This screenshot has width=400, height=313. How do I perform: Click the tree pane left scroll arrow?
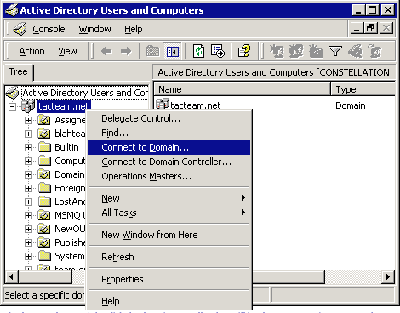click(11, 276)
